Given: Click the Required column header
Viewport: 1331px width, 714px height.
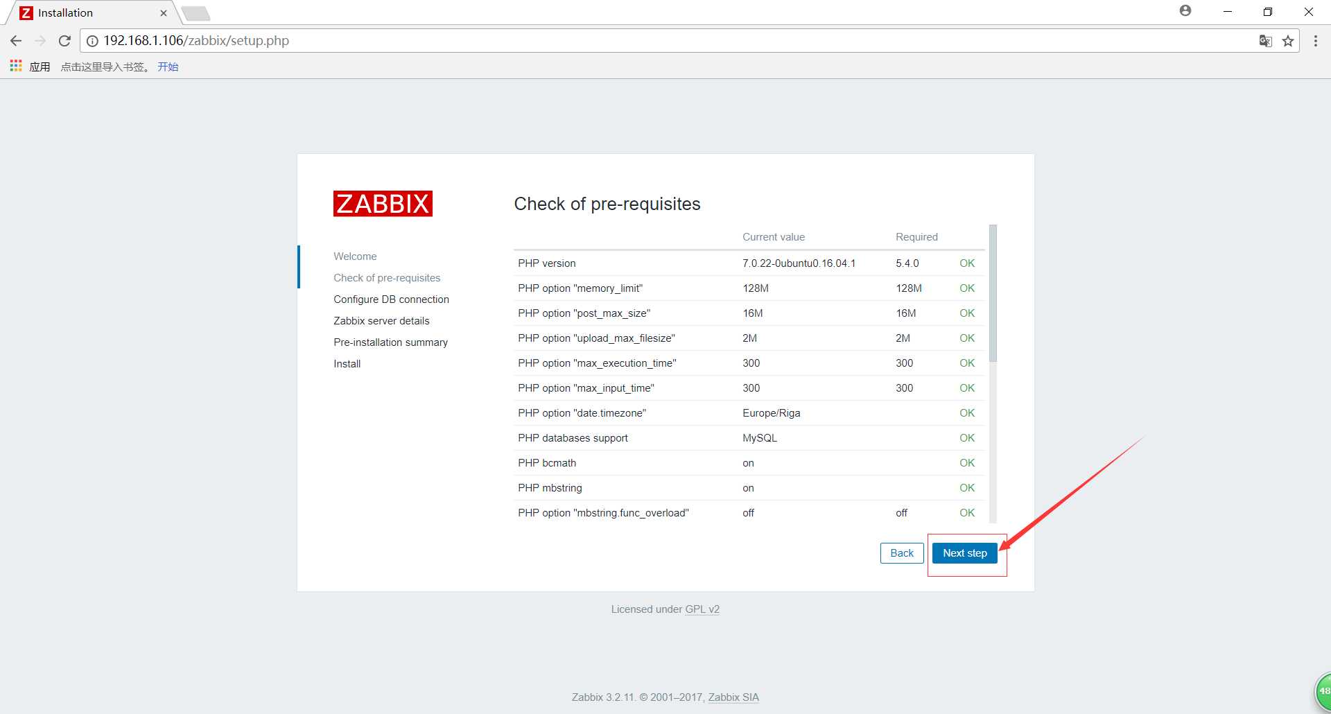Looking at the screenshot, I should 916,237.
